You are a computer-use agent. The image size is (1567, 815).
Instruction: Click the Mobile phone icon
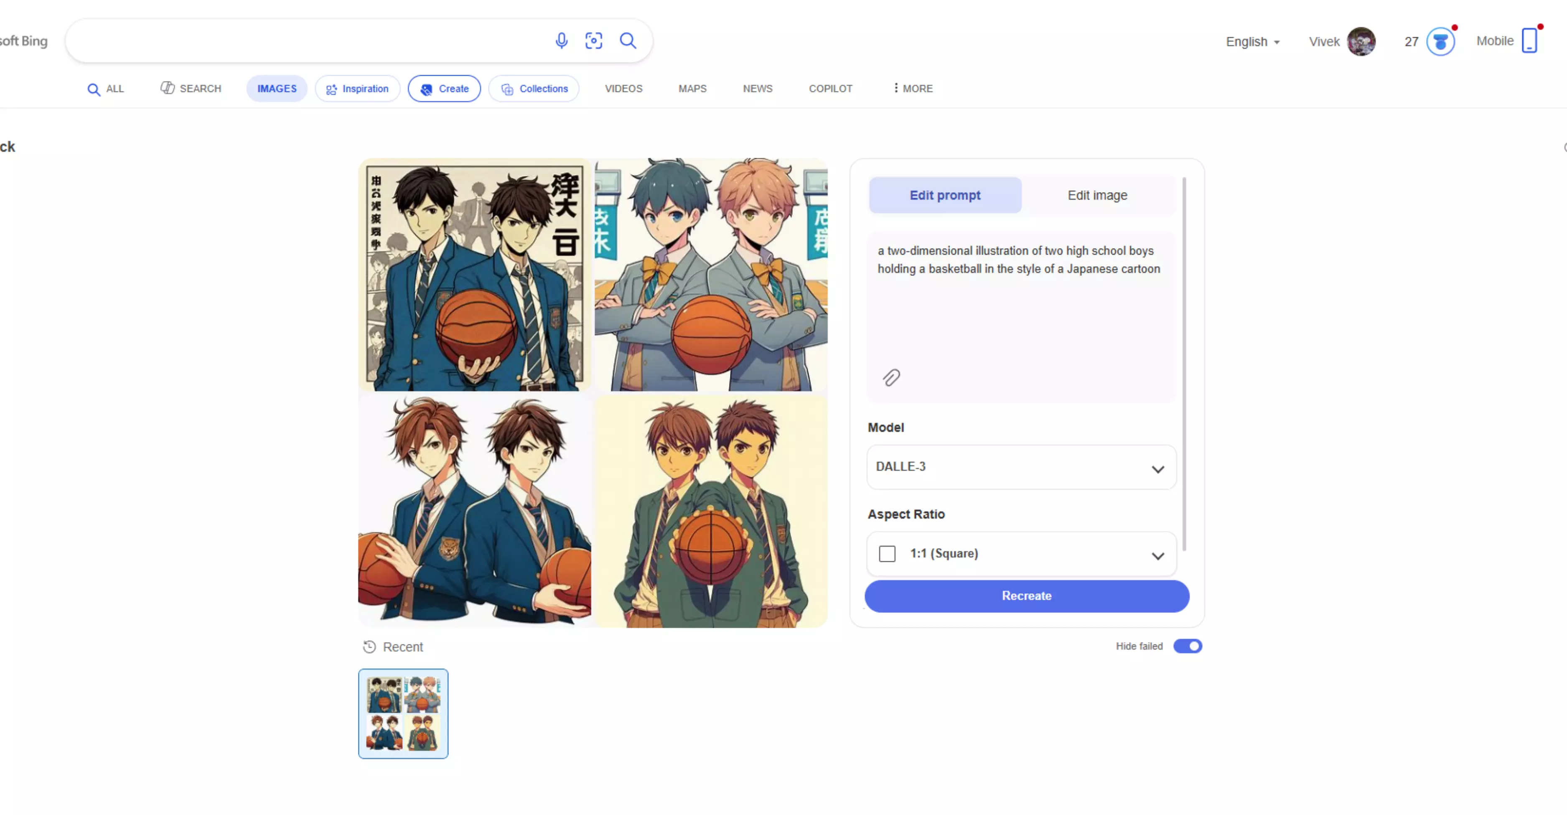click(1529, 41)
